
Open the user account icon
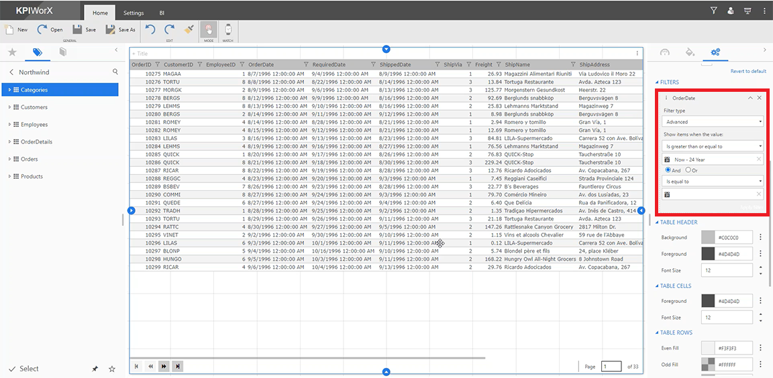731,10
